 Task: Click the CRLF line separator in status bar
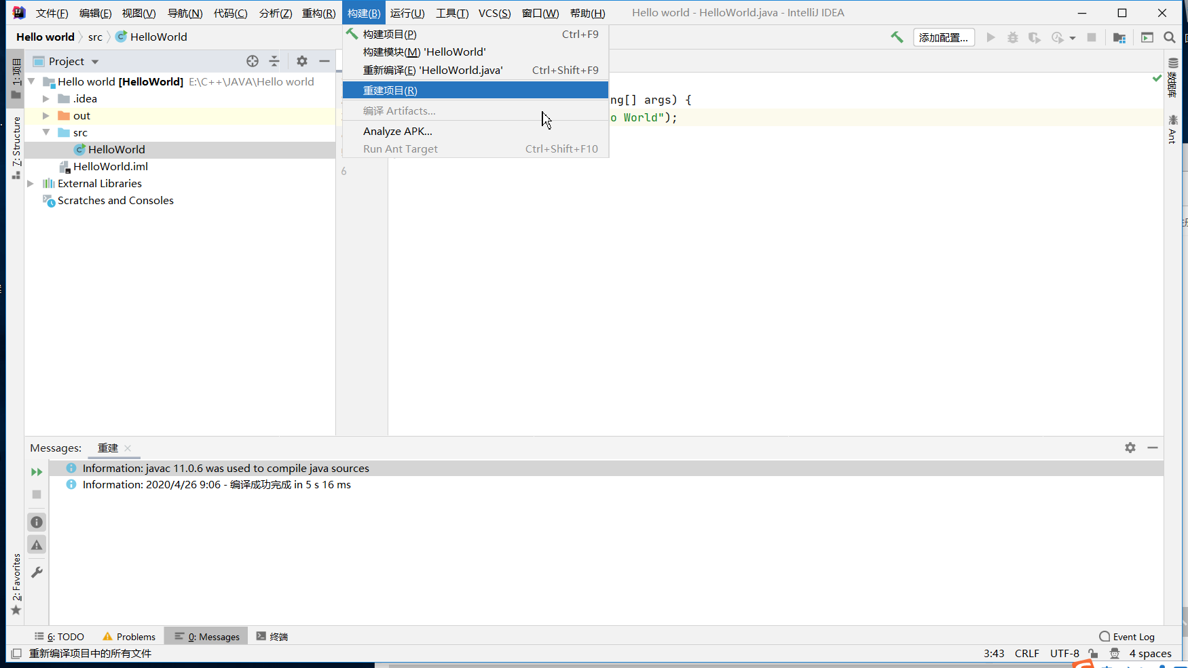1026,654
